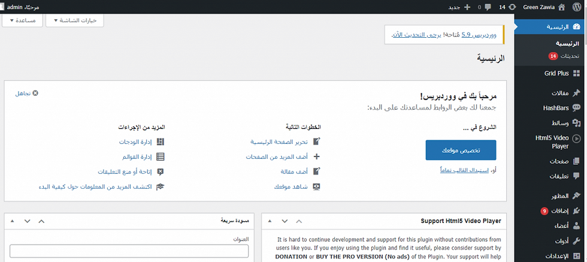
Task: Click the widgets icon beside إدارة الودجات
Action: [161, 141]
